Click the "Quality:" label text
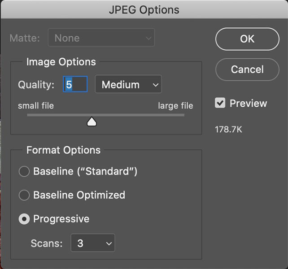The image size is (288, 269). pyautogui.click(x=36, y=85)
